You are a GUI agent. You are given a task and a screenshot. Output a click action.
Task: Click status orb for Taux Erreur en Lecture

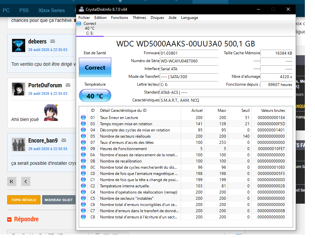(x=83, y=117)
